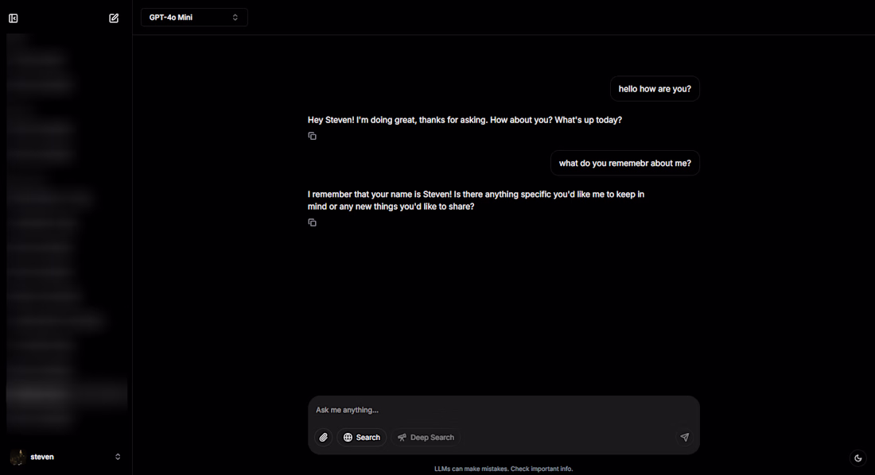Click 'LLMs can make mistakes' disclaimer
This screenshot has height=475, width=875.
coord(504,469)
